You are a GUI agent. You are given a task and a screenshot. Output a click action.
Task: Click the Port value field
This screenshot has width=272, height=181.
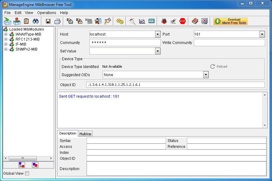click(x=227, y=34)
